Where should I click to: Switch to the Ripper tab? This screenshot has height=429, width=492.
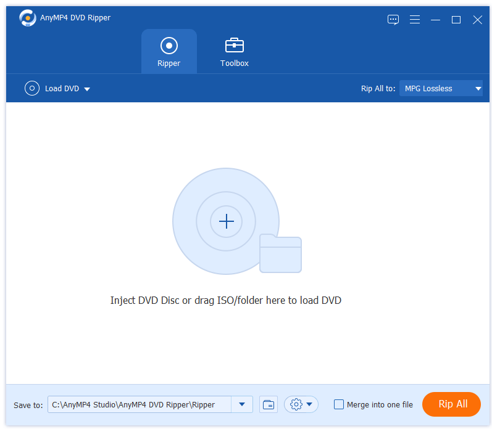169,51
